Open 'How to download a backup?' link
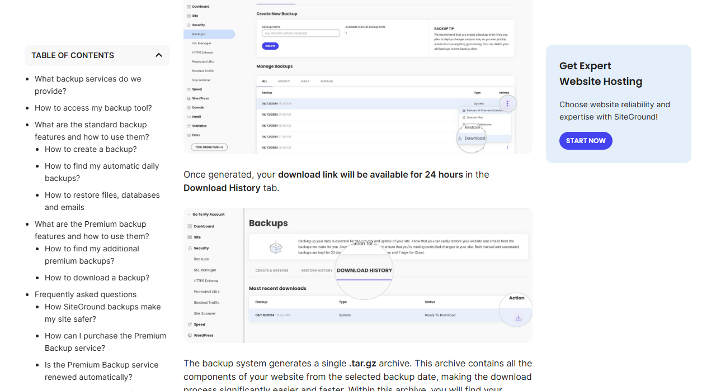Viewport: 716px width, 391px height. pos(97,278)
